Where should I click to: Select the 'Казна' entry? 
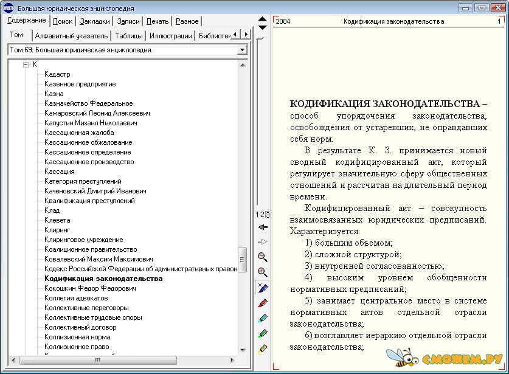54,94
